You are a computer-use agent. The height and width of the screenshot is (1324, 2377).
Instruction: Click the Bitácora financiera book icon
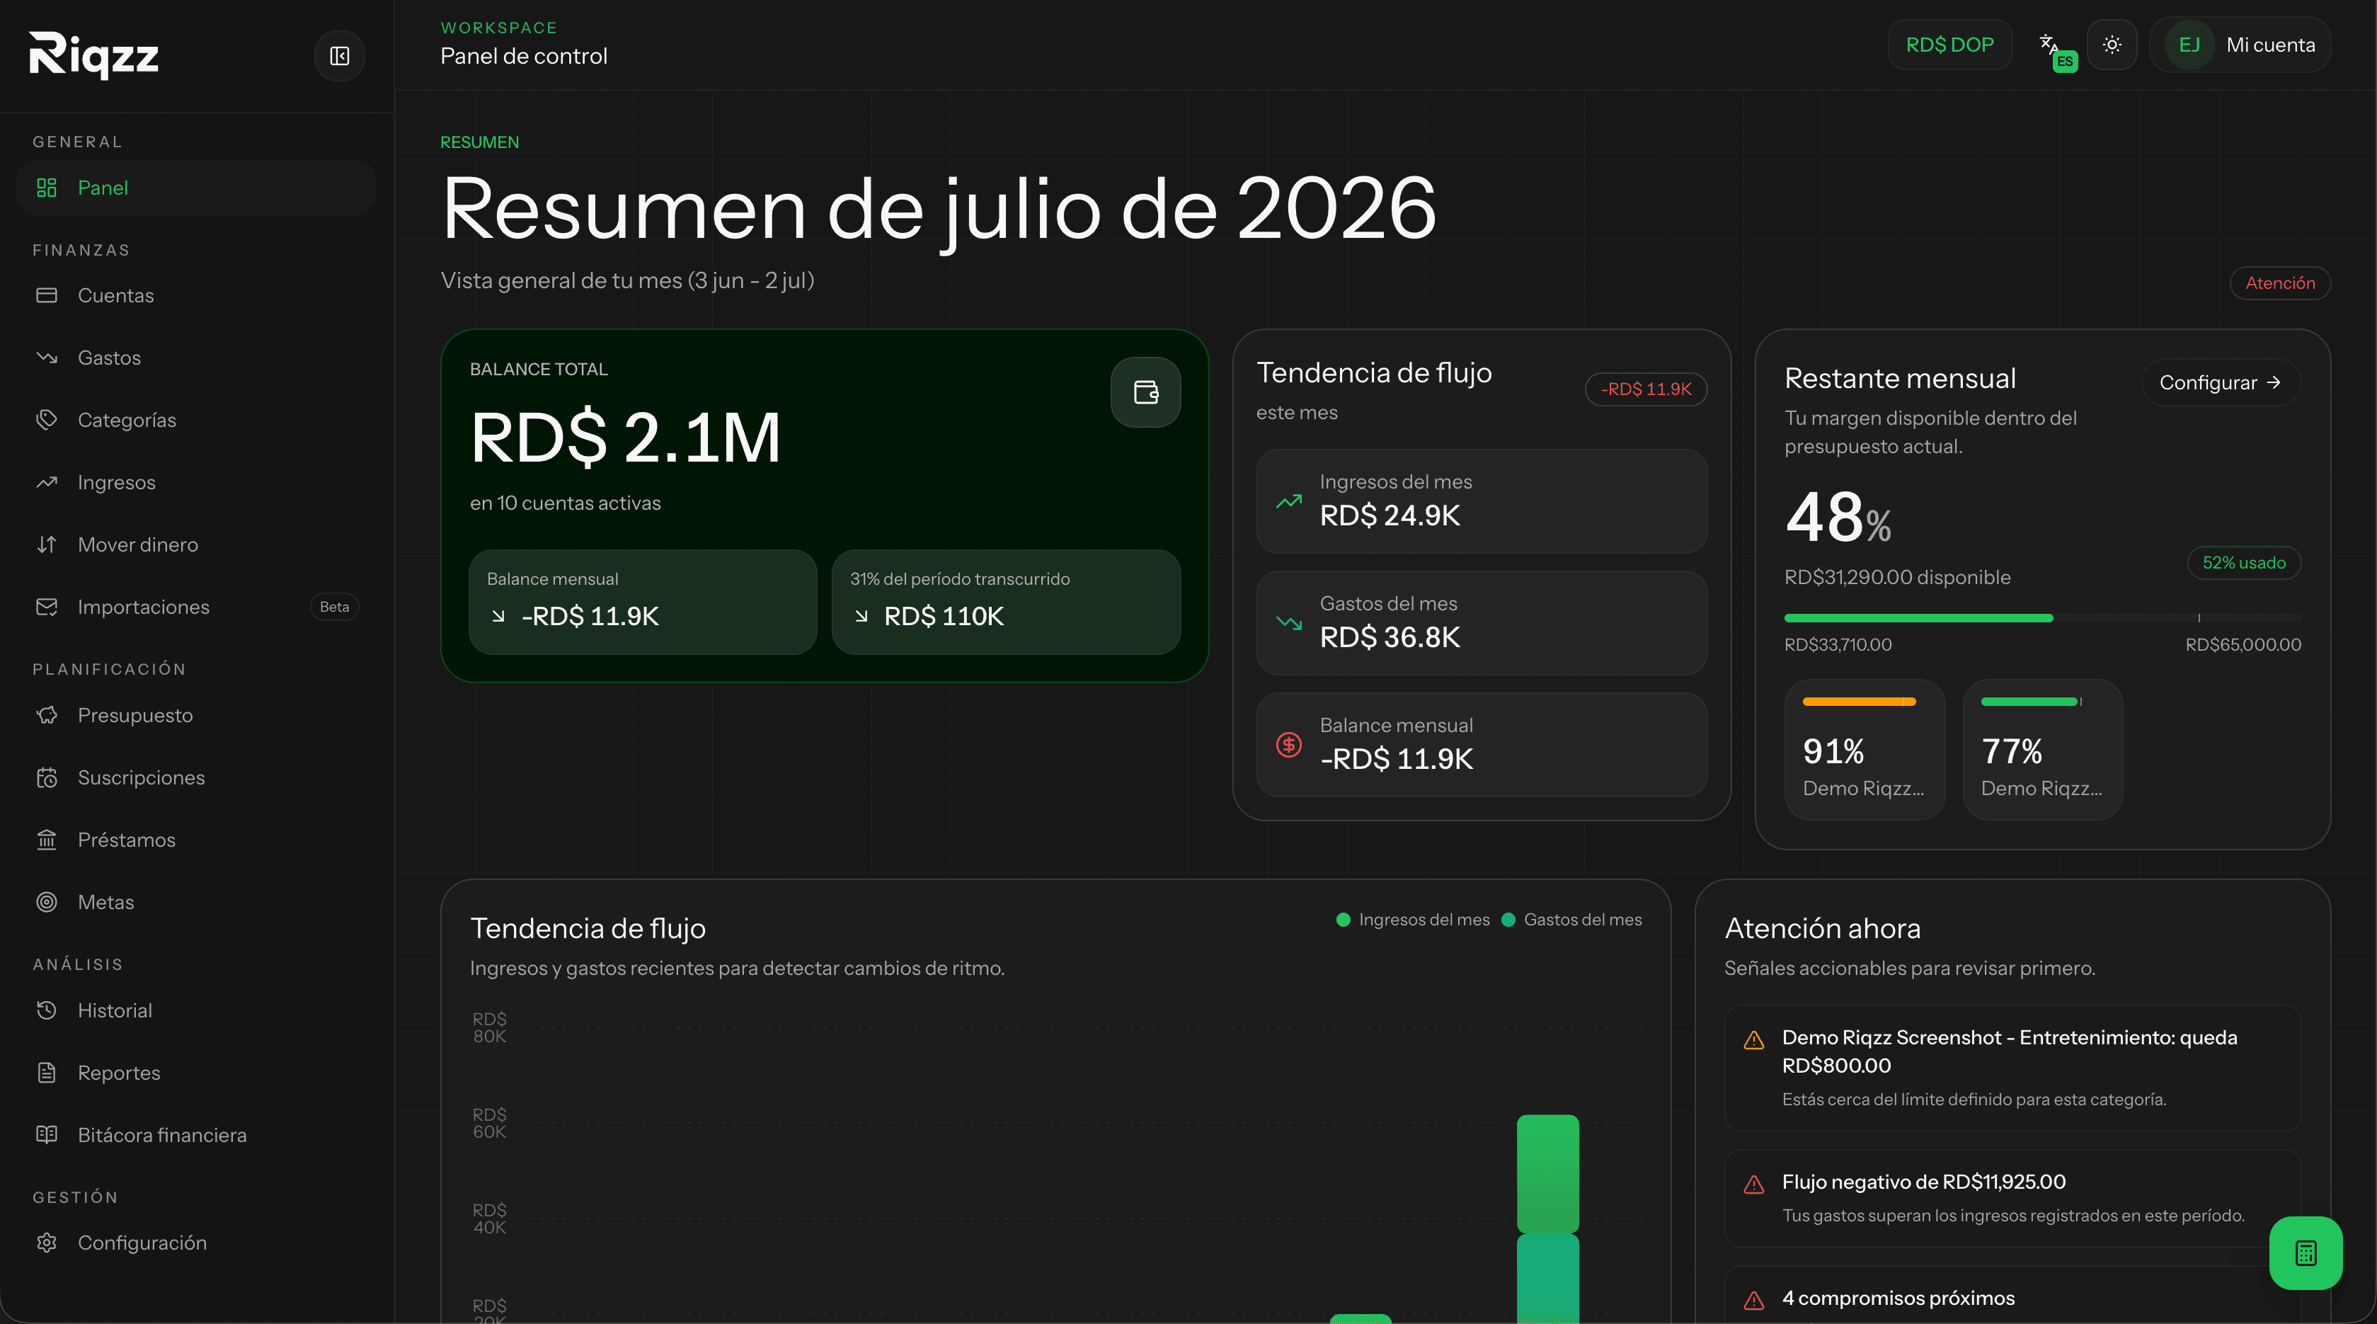(47, 1135)
